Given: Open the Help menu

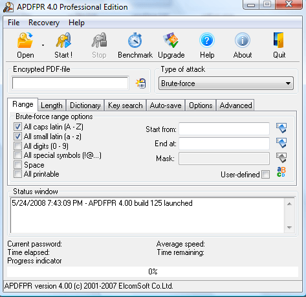Looking at the screenshot, I should click(x=76, y=23).
